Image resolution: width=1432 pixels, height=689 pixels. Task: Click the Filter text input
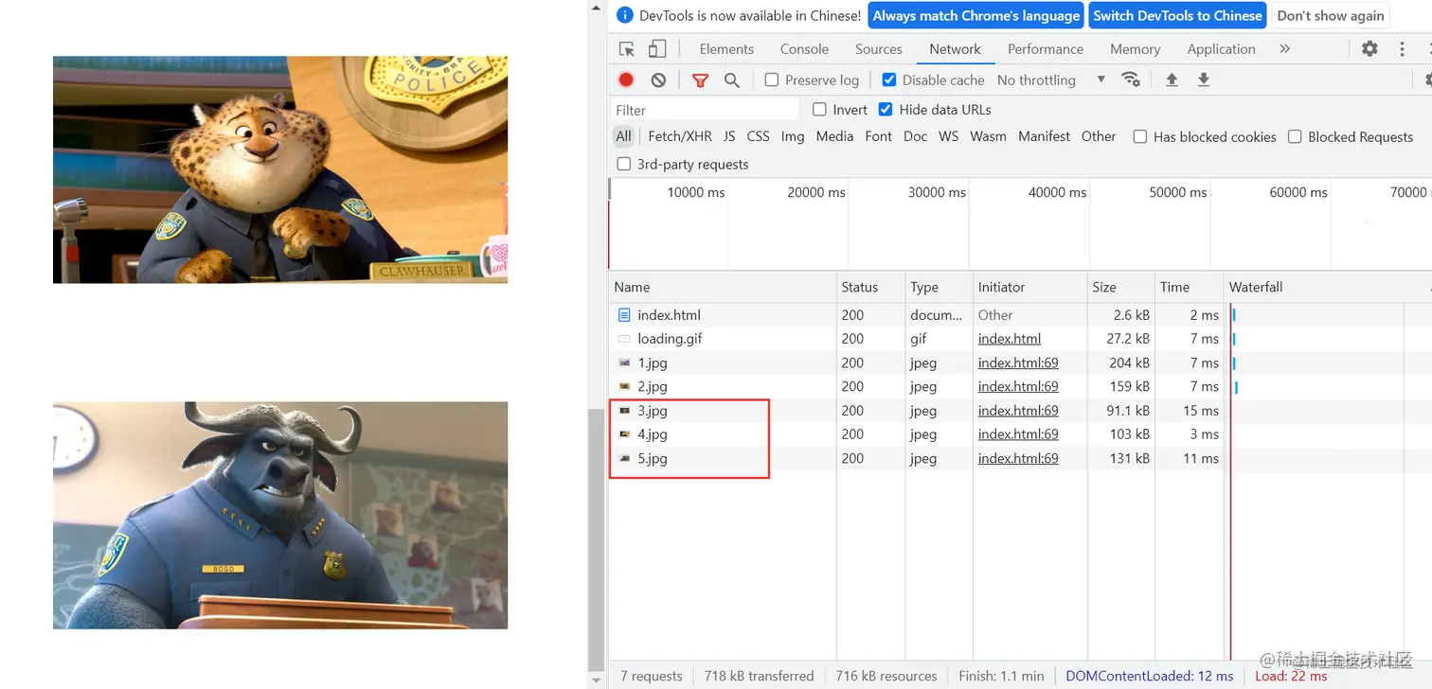pyautogui.click(x=706, y=110)
